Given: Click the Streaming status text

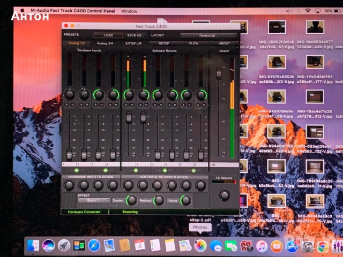Looking at the screenshot, I should click(130, 212).
